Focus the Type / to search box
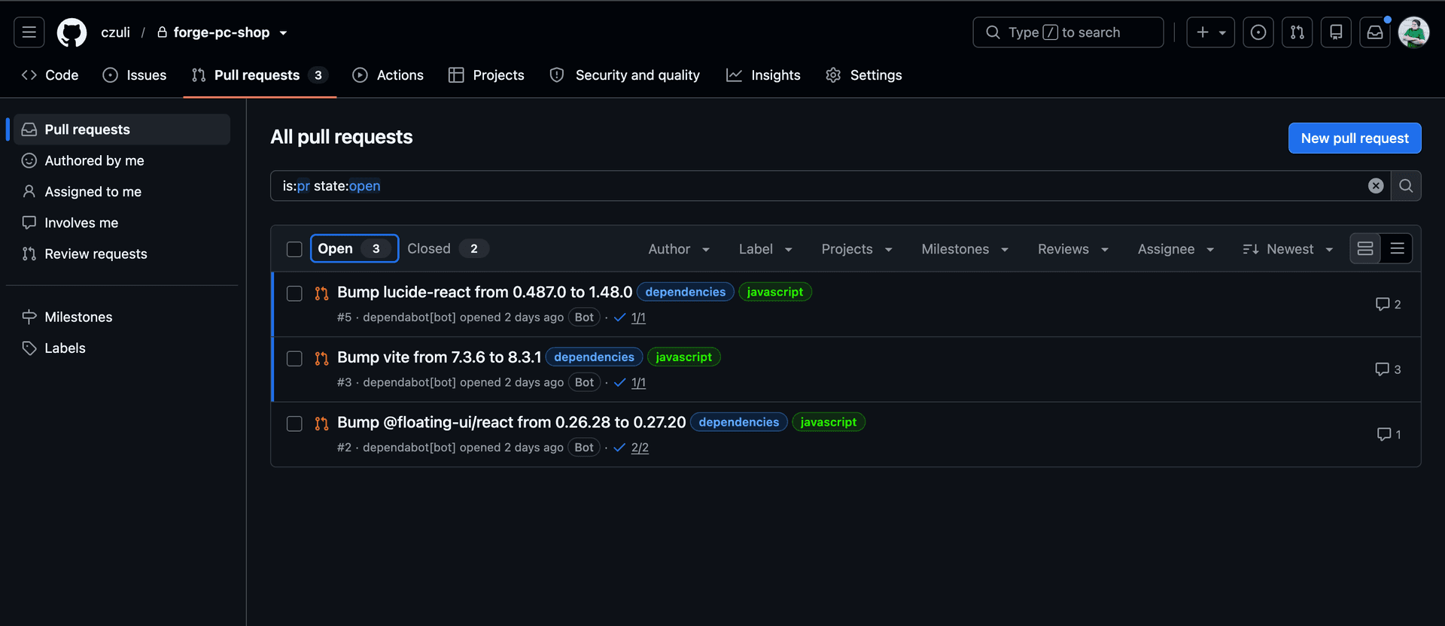 click(1068, 32)
